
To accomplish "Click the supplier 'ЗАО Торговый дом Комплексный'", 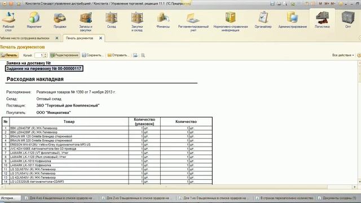I will click(x=68, y=105).
